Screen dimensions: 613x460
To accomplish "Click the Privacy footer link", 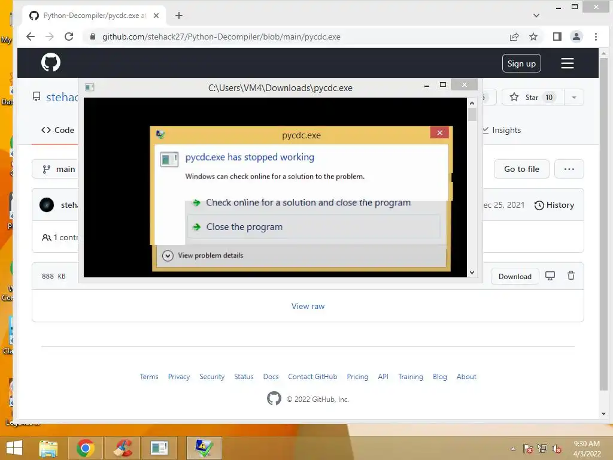I will click(178, 377).
